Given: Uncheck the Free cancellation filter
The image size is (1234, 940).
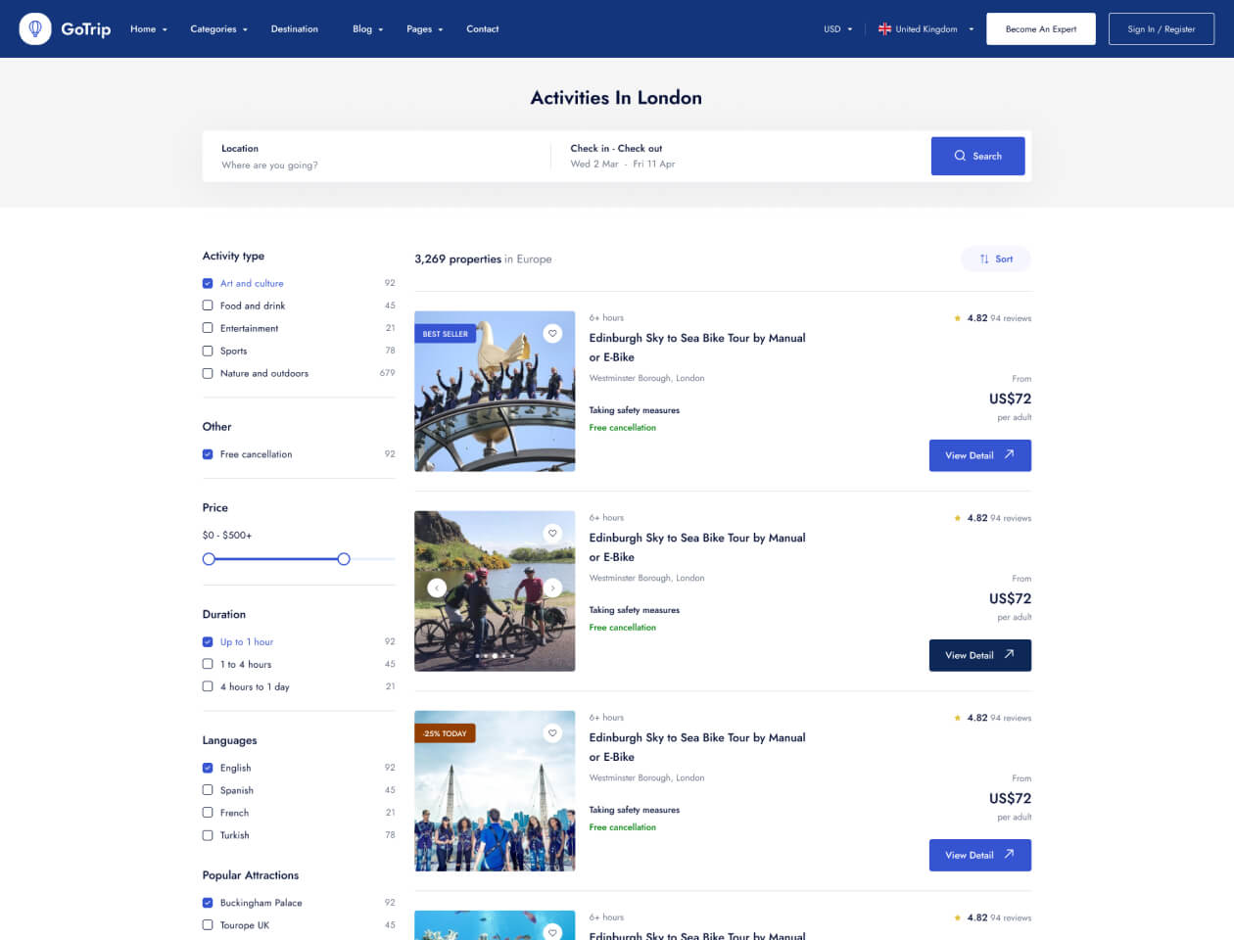Looking at the screenshot, I should (208, 454).
